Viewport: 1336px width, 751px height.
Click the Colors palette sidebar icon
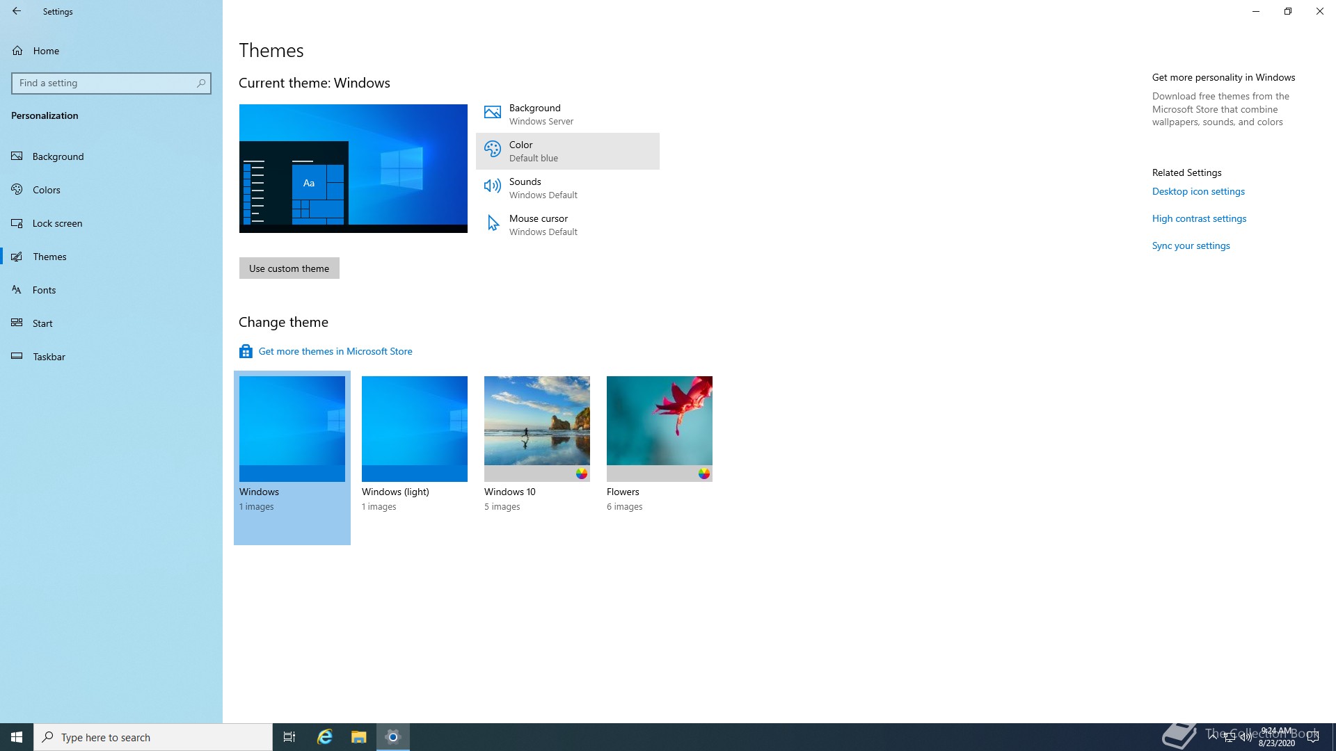[x=17, y=189]
